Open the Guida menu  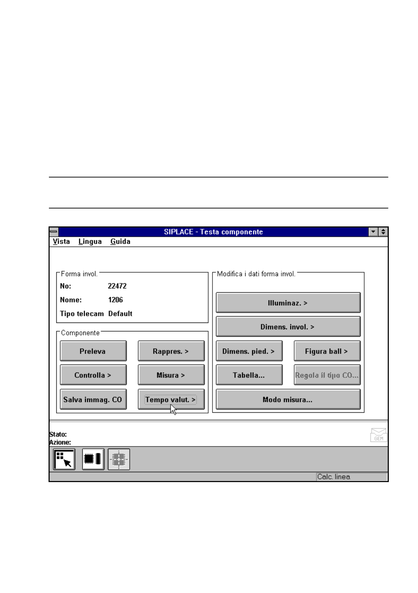click(x=120, y=242)
